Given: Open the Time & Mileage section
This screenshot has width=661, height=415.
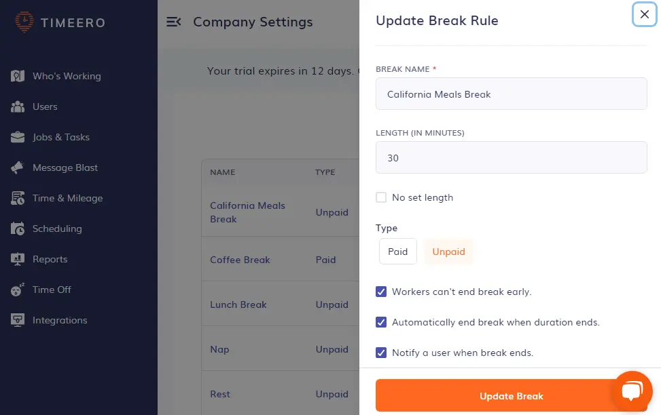Looking at the screenshot, I should (17, 198).
